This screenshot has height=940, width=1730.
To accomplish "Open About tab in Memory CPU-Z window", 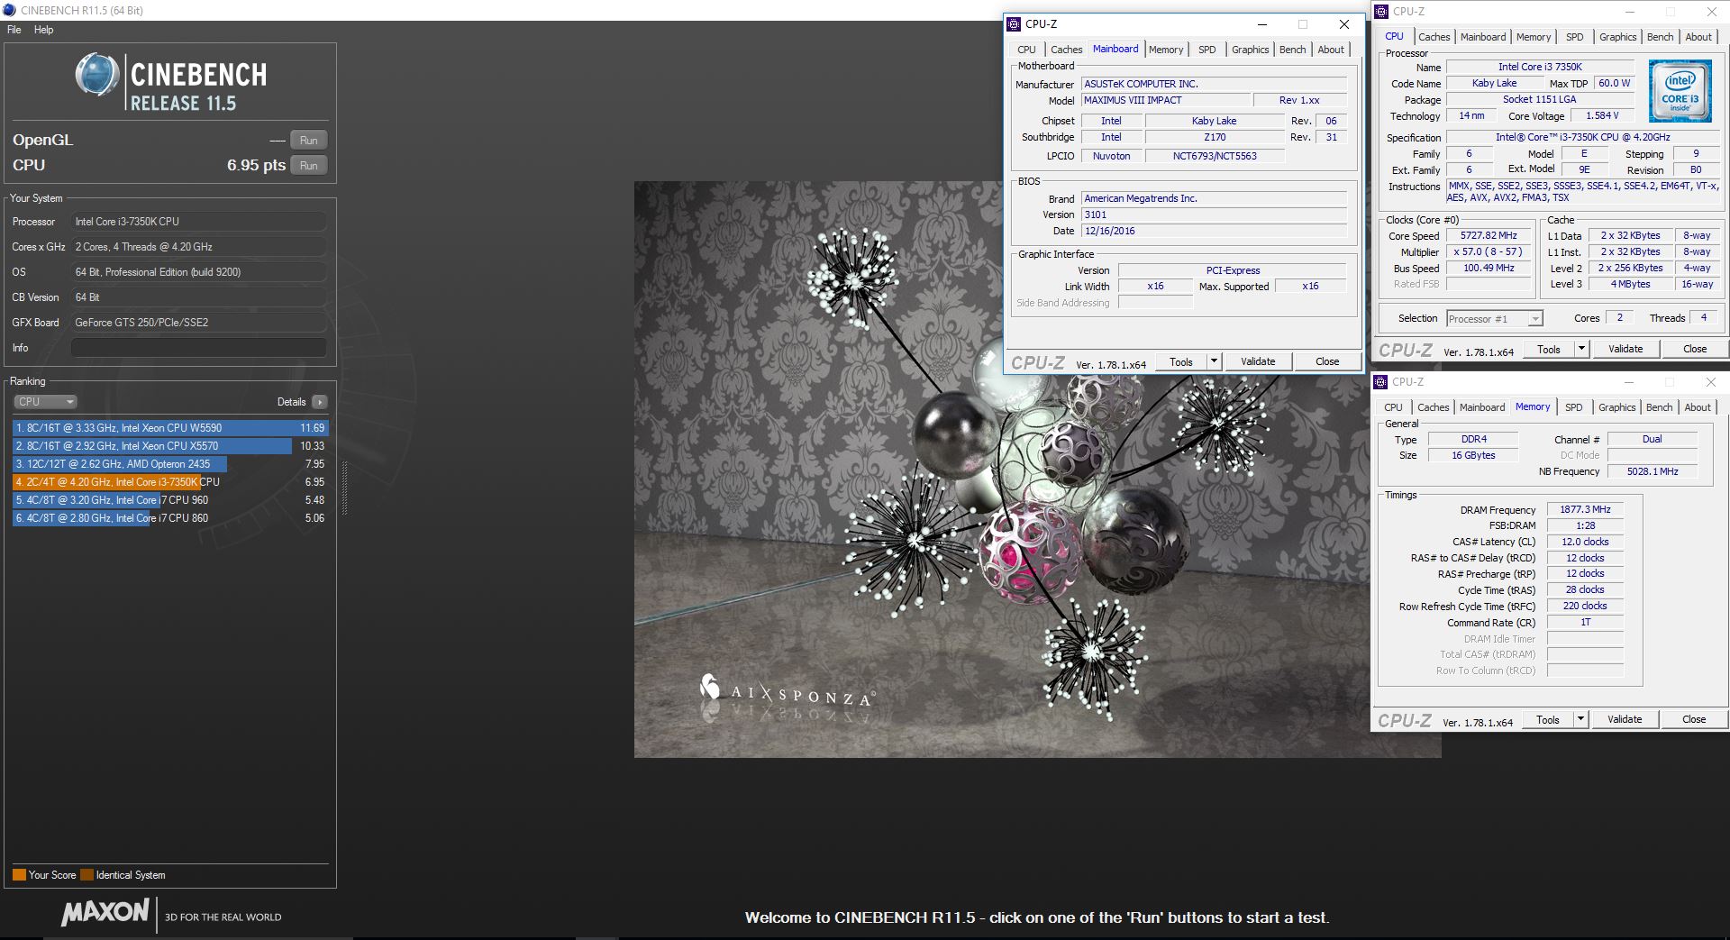I will pos(1698,407).
